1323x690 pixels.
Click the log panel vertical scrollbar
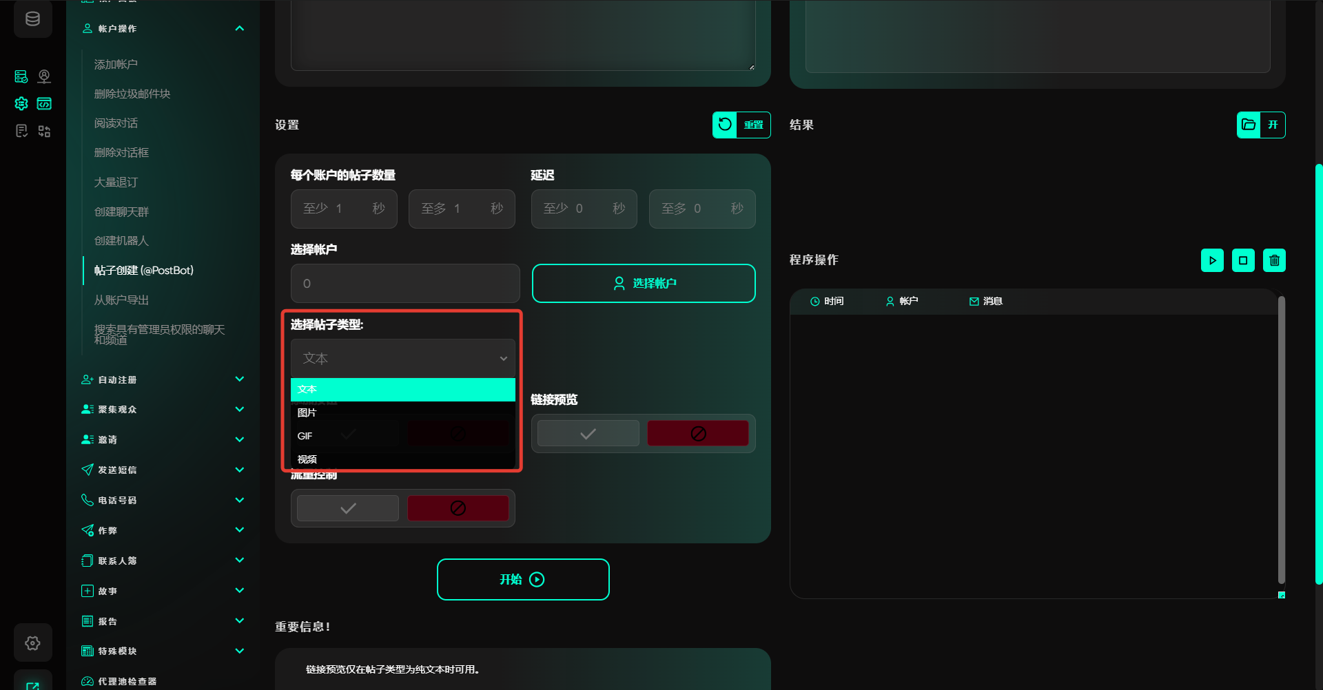1281,441
